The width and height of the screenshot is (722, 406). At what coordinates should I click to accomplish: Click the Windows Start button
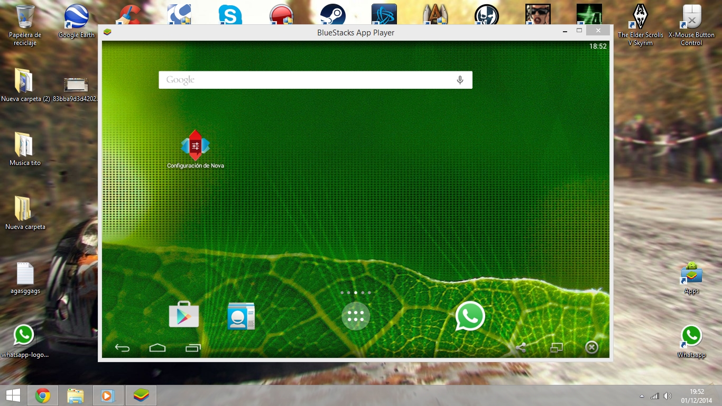tap(13, 395)
